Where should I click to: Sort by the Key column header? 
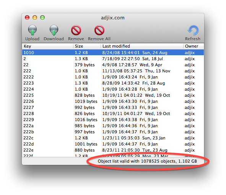(x=47, y=46)
